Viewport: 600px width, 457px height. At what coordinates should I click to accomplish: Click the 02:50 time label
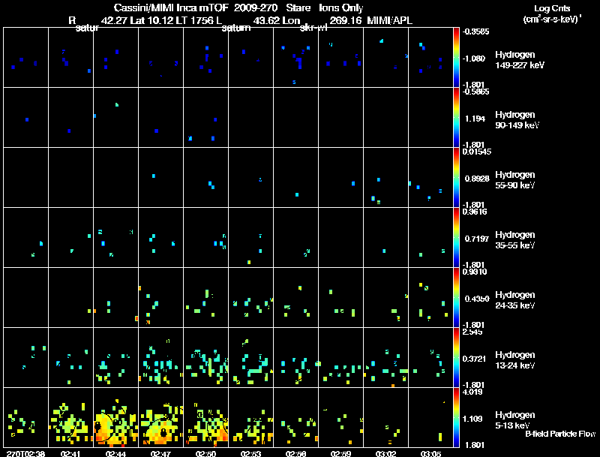205,453
